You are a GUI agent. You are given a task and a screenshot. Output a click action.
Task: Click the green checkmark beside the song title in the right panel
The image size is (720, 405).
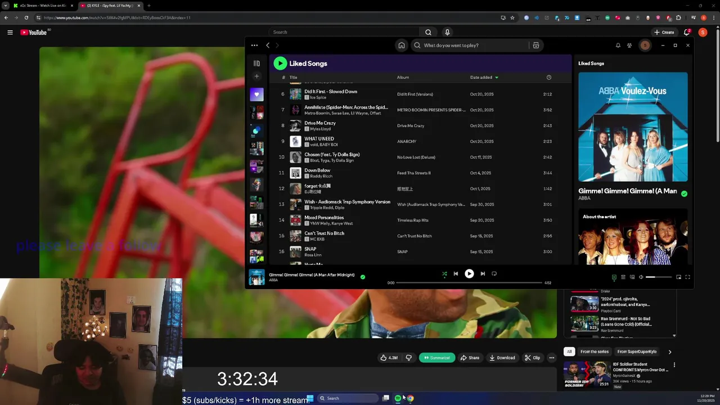684,193
